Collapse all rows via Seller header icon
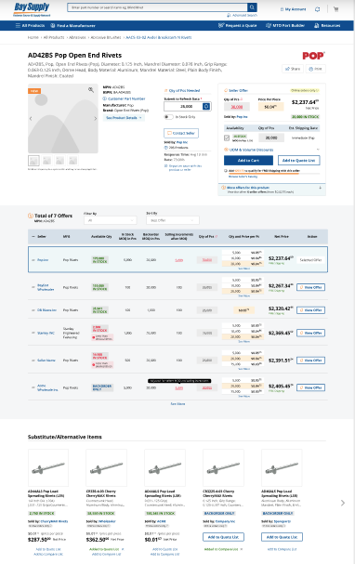355x564 pixels. [33, 237]
